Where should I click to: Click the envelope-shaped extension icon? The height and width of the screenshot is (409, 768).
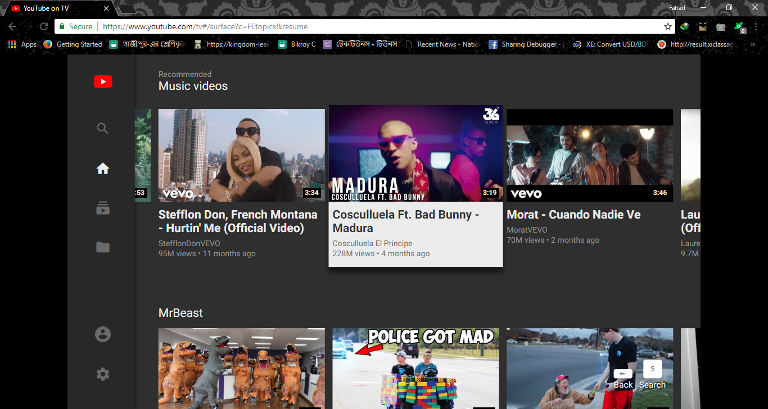tap(703, 26)
